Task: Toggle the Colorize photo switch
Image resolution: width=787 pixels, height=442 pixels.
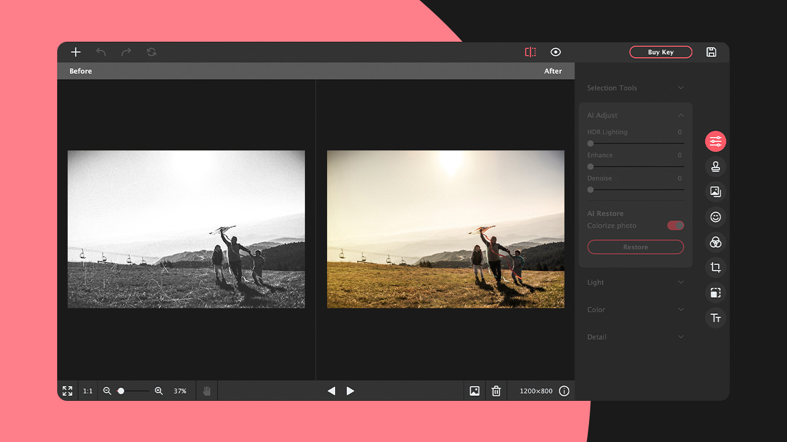Action: tap(675, 226)
